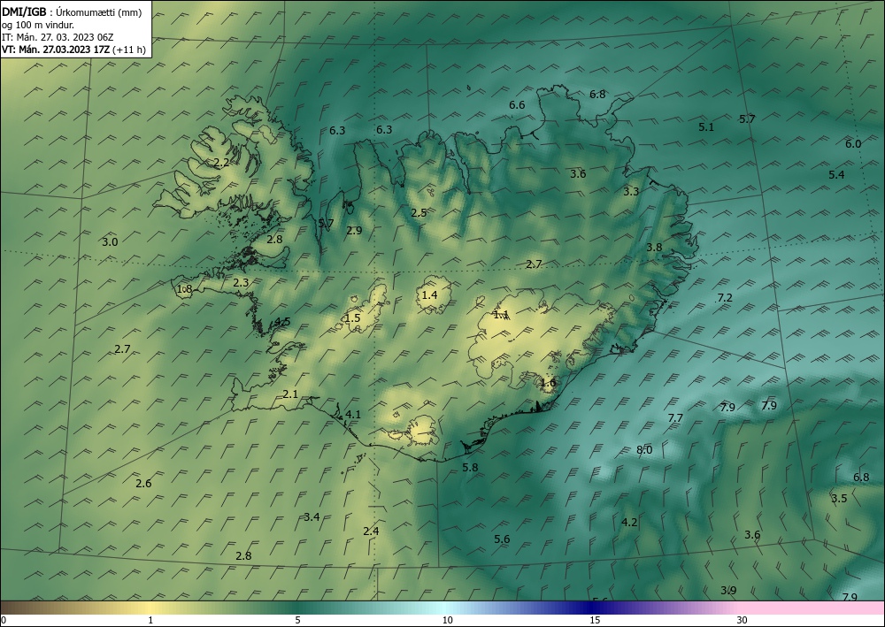This screenshot has width=885, height=627.
Task: Click the 'VT: Mán. 27.03.2023 17Z (+11 h)' line
Action: click(73, 50)
